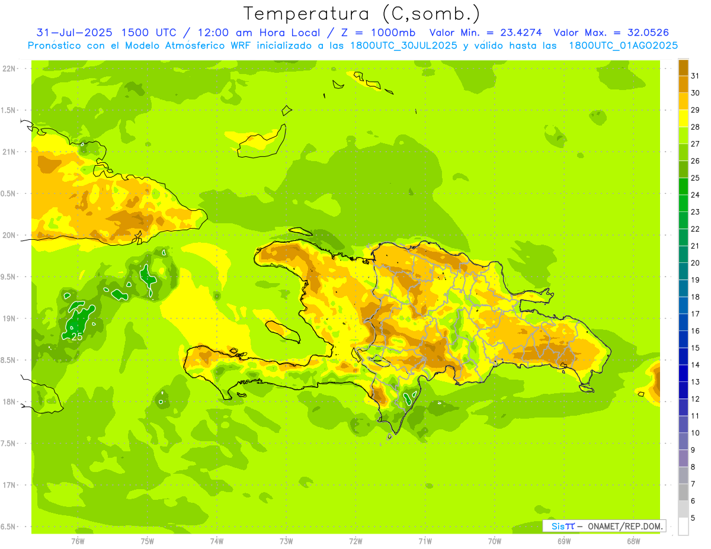
Task: Click the "17N" latitude label
Action: pyautogui.click(x=9, y=485)
